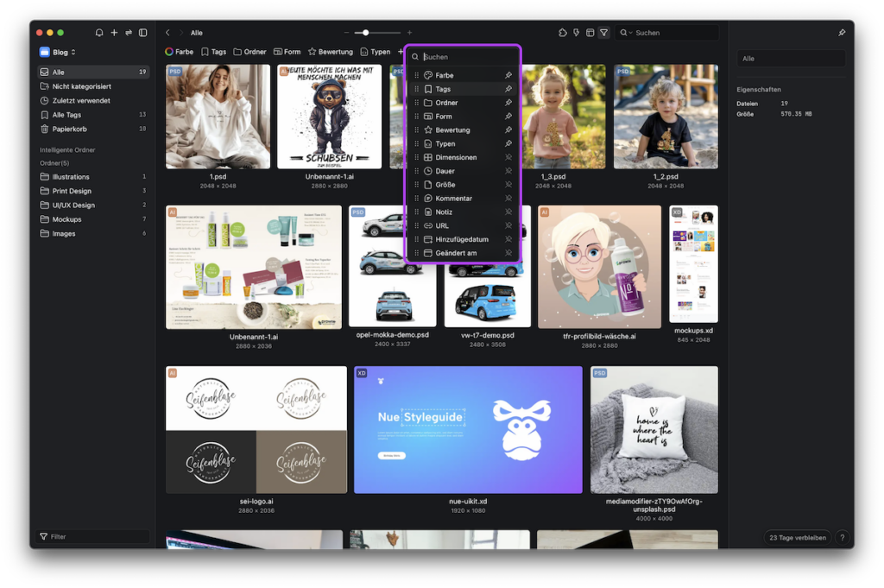Select Alle in the sidebar
The width and height of the screenshot is (884, 588).
[x=93, y=73]
